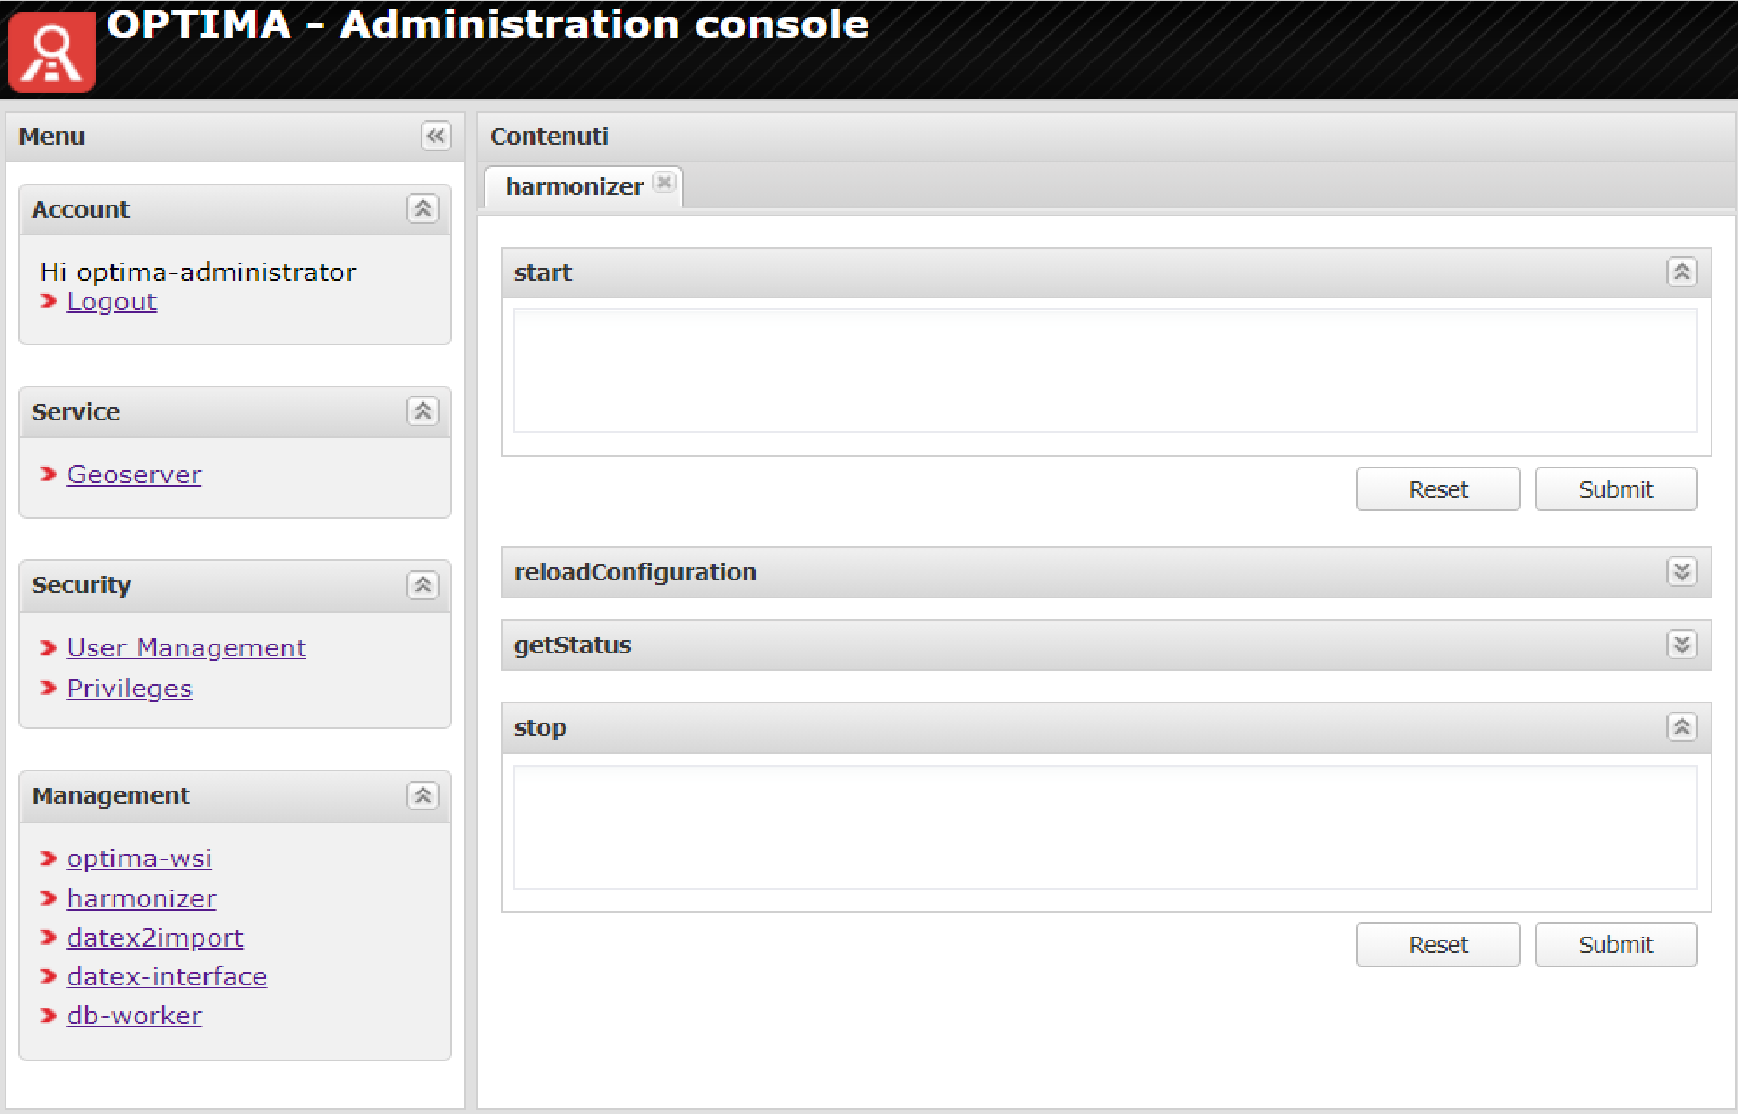Image resolution: width=1738 pixels, height=1114 pixels.
Task: Collapse the start section
Action: click(x=1682, y=273)
